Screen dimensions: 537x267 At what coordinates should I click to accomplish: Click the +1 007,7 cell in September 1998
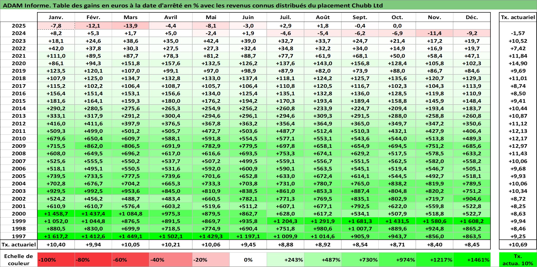(x=360, y=229)
